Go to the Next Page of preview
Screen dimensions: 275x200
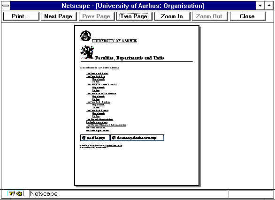click(59, 16)
